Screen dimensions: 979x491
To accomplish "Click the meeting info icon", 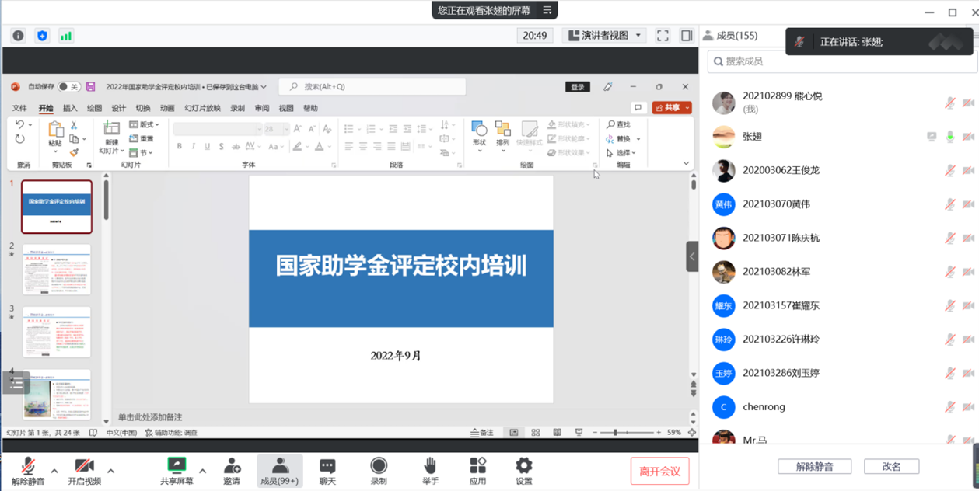I will tap(19, 36).
